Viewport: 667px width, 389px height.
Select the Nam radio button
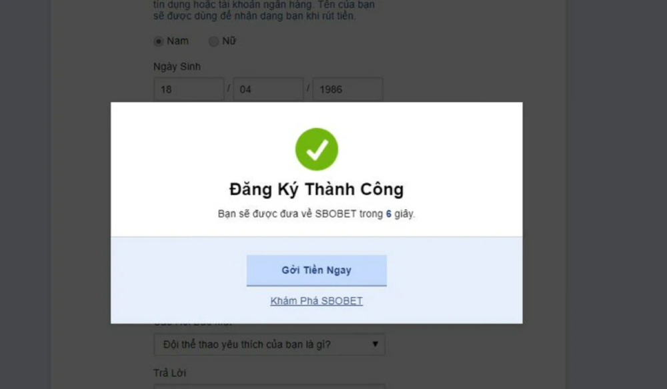[158, 41]
